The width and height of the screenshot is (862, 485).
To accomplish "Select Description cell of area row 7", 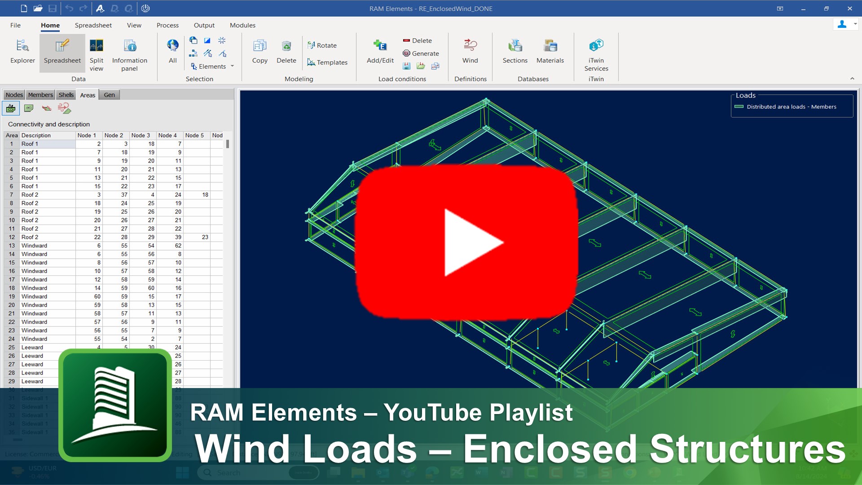I will [47, 194].
